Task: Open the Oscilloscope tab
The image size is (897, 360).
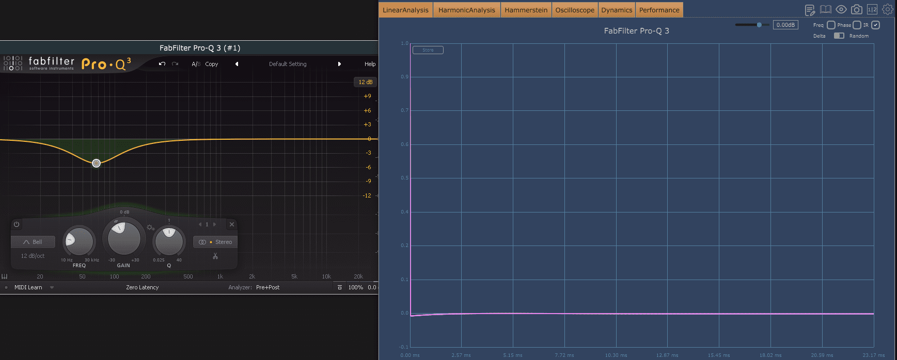Action: (575, 10)
